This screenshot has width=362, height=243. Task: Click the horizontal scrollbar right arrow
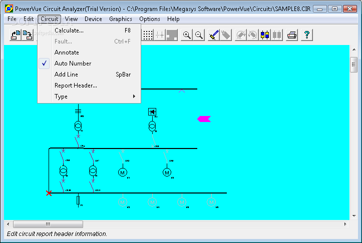tap(345, 224)
